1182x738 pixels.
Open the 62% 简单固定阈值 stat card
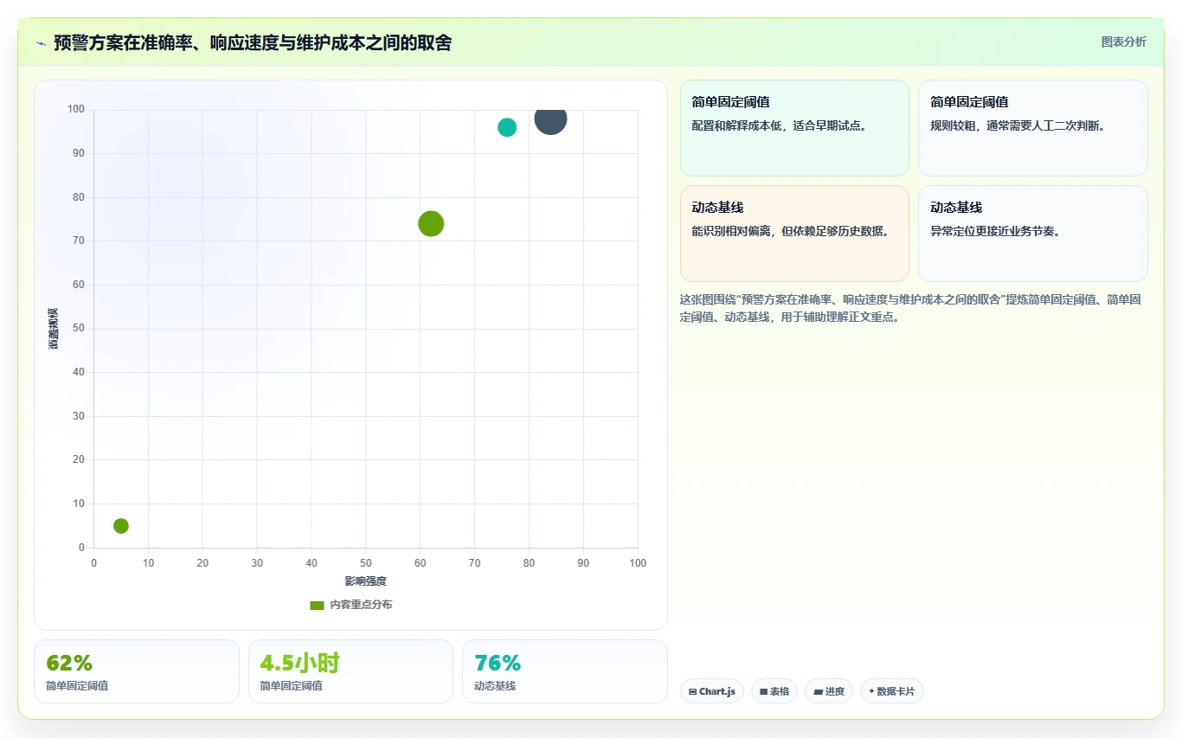(136, 671)
